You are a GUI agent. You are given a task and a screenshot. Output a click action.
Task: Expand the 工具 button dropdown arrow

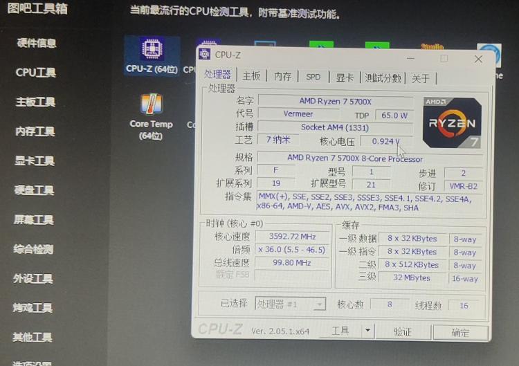pyautogui.click(x=367, y=330)
